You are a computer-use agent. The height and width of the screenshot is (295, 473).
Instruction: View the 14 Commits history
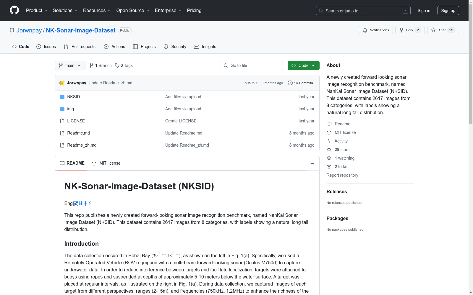tap(300, 83)
